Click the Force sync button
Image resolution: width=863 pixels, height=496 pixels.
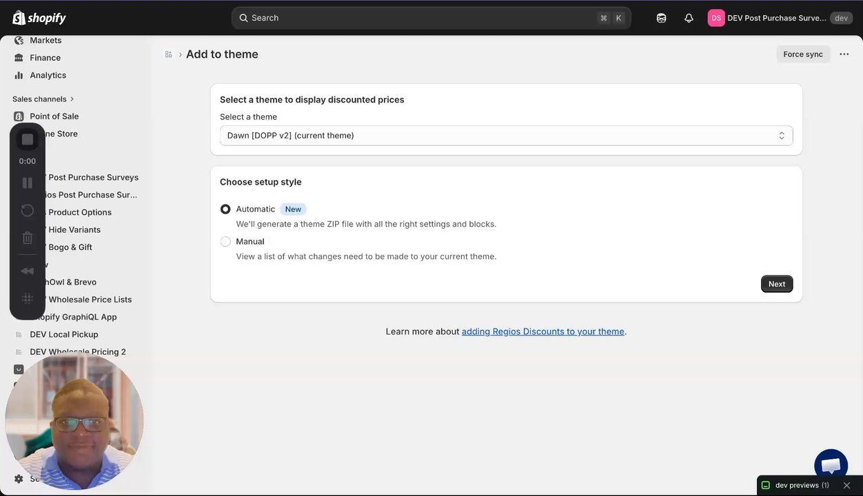tap(803, 54)
